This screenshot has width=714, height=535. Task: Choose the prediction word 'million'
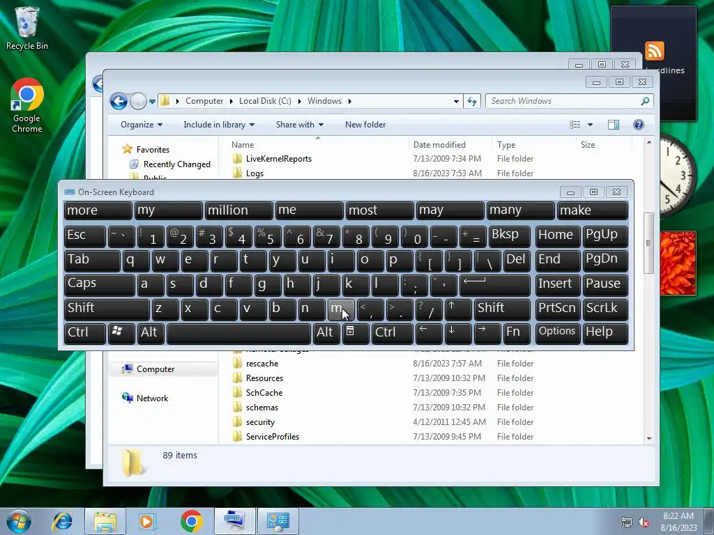coord(238,210)
